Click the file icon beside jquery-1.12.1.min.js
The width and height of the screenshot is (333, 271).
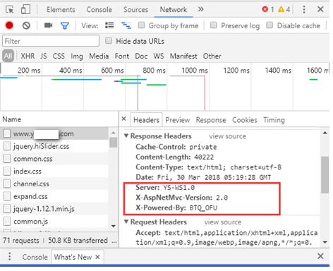tap(7, 208)
